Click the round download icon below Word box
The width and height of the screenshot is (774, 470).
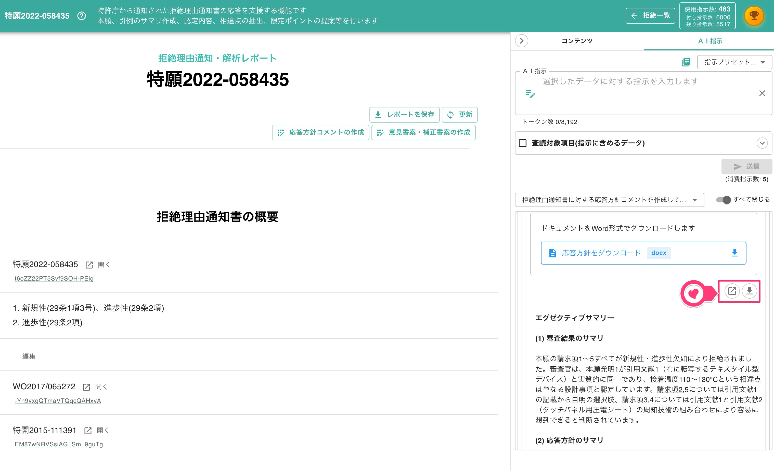coord(750,291)
